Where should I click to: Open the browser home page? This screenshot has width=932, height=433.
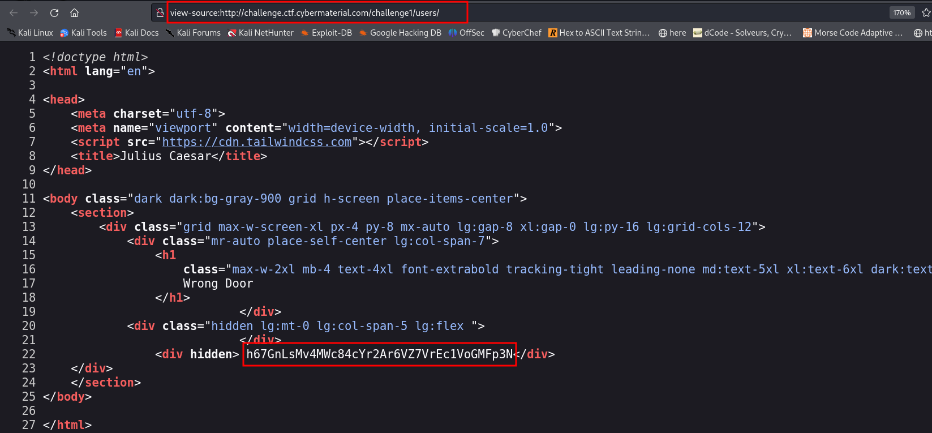tap(74, 12)
